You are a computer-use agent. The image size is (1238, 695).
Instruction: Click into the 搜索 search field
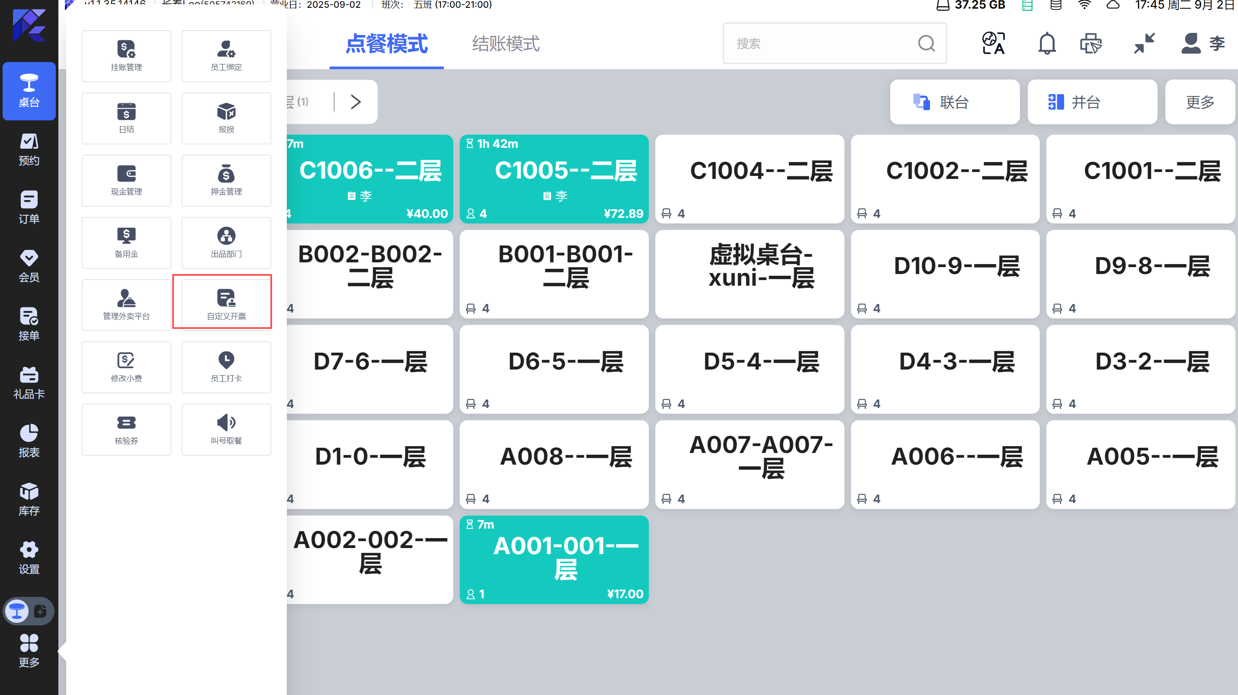[x=817, y=44]
